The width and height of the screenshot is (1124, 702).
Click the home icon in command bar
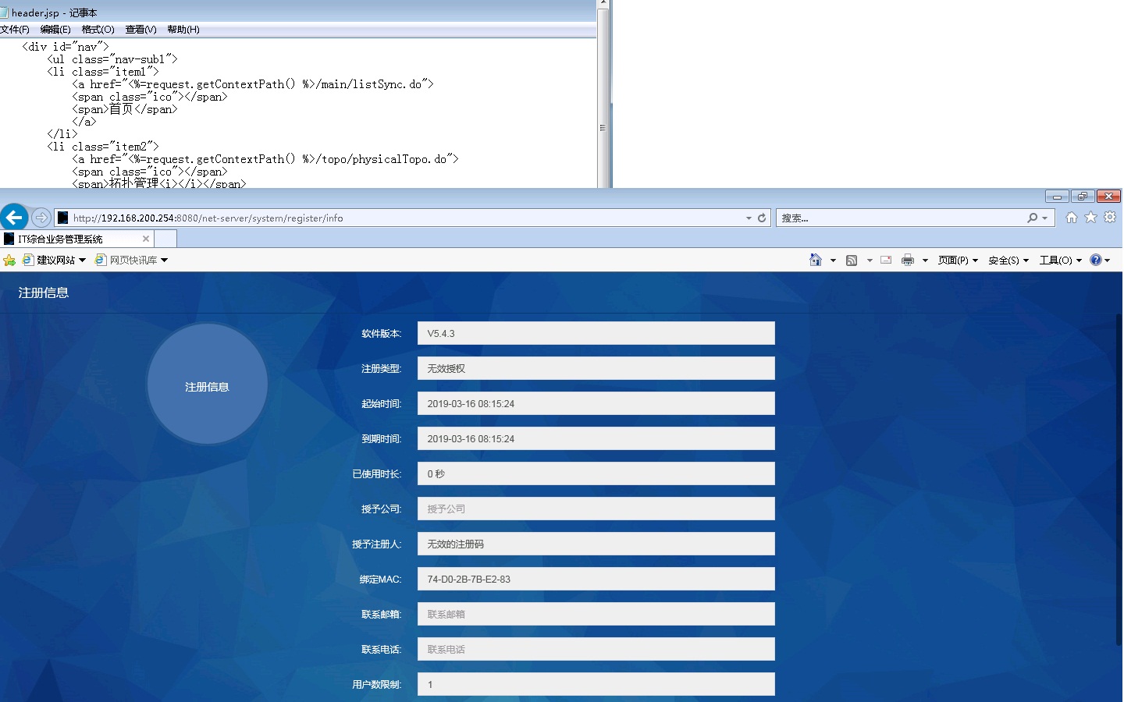click(816, 261)
